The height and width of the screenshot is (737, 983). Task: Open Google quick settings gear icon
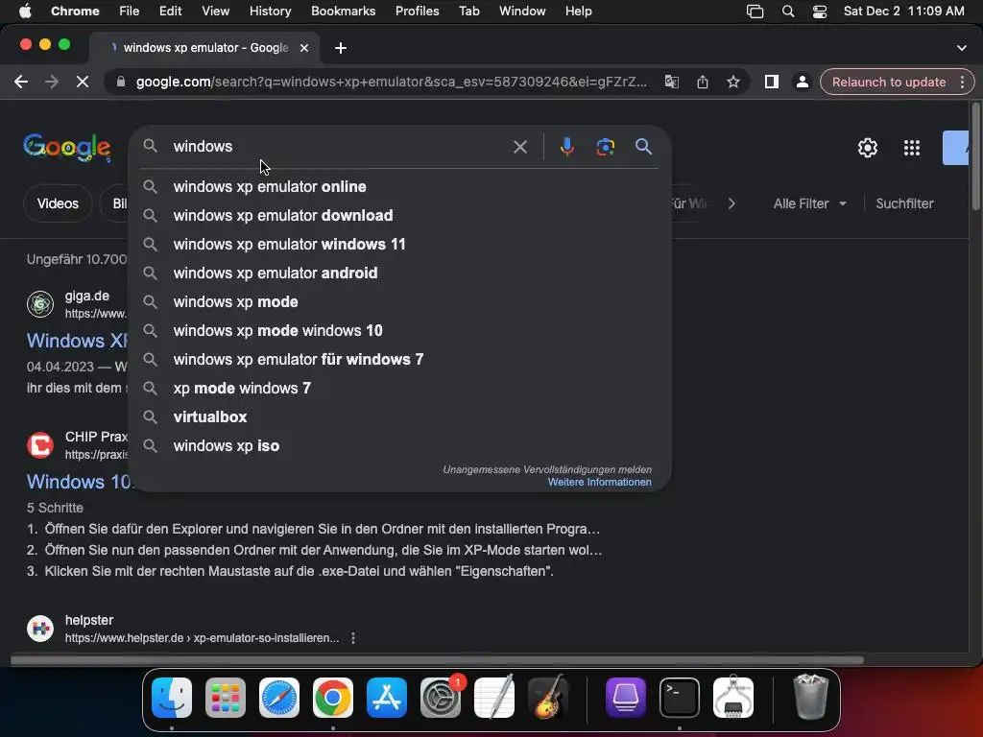pos(868,148)
